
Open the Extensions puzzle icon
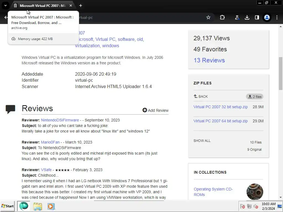pos(222,17)
